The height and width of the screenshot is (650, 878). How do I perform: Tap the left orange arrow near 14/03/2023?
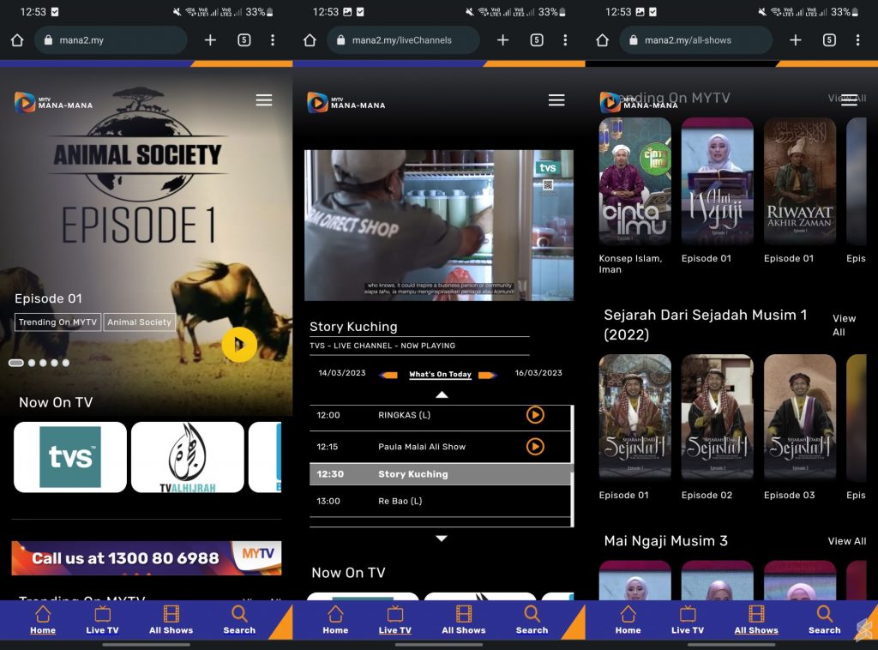coord(388,375)
